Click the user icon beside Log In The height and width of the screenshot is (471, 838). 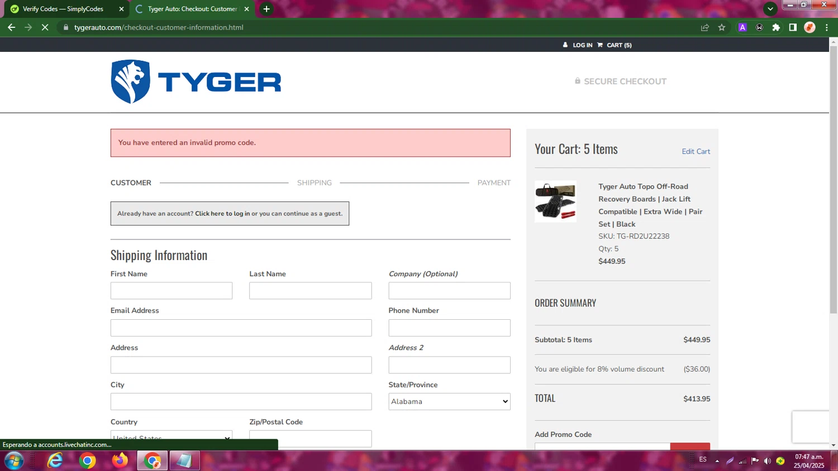565,45
